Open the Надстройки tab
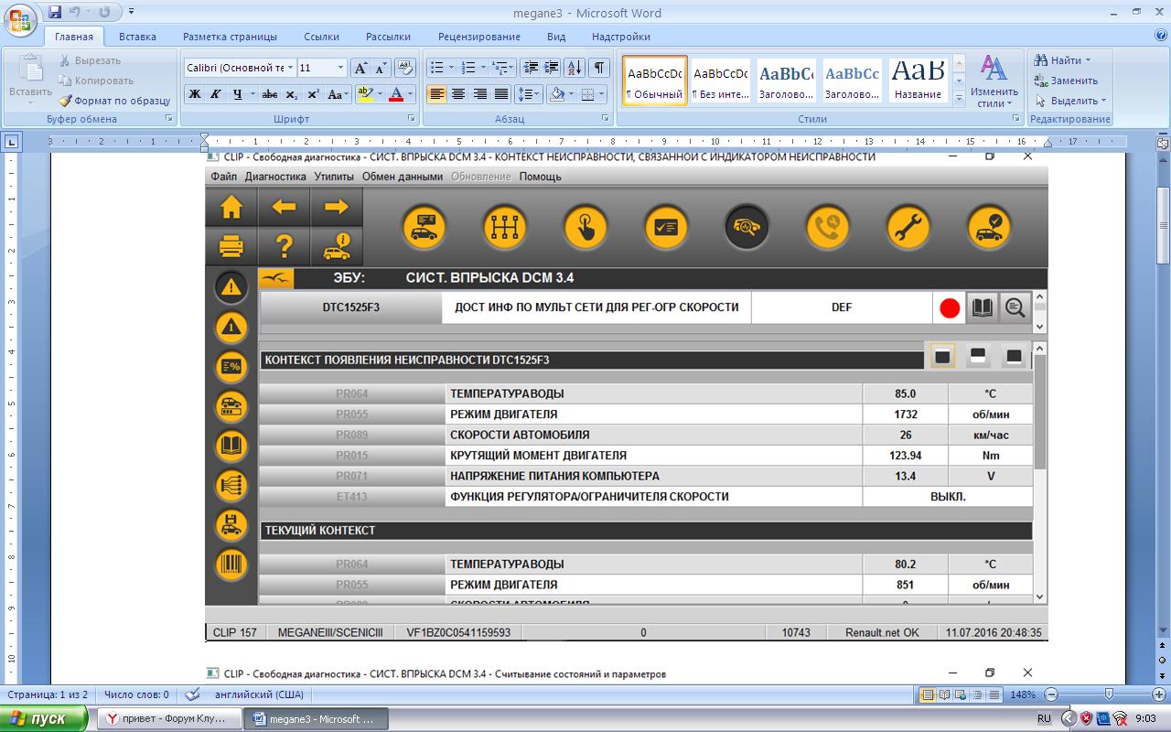 coord(621,37)
